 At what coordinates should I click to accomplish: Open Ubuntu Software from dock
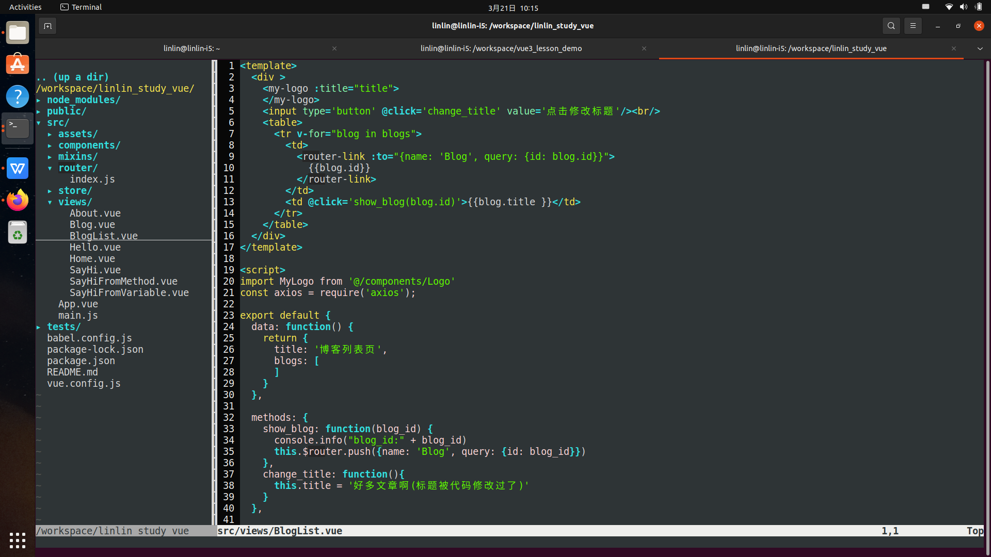click(18, 64)
